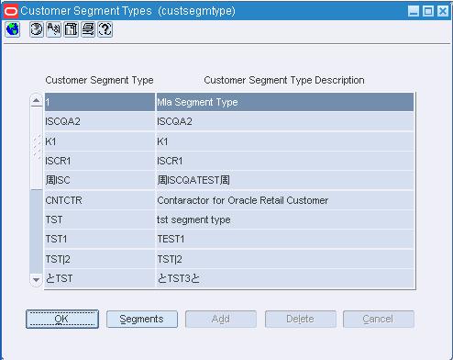Confirm with the OK button
Viewport: 453px width, 360px height.
coord(62,319)
